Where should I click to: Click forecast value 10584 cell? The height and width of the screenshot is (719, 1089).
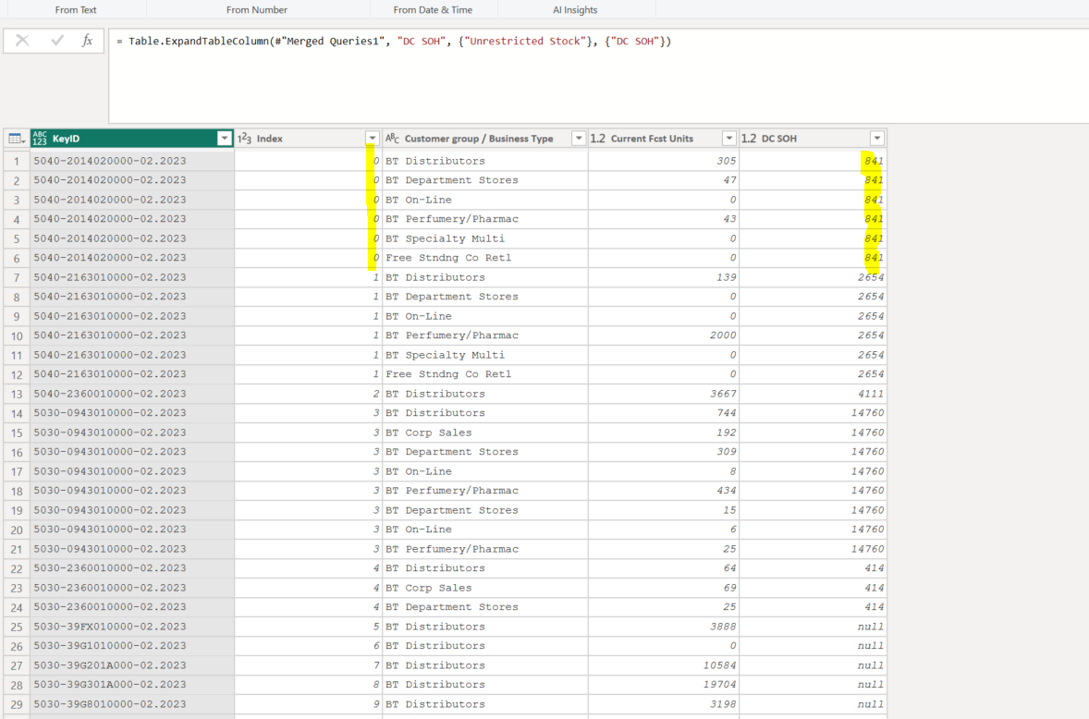point(663,665)
